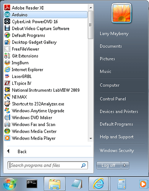Click the scrollbar up arrow
This screenshot has height=191, width=149.
(x=91, y=8)
